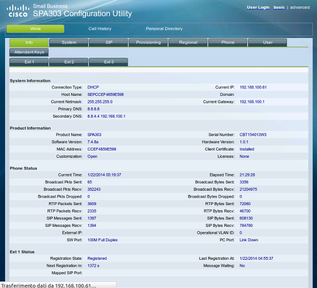This screenshot has height=288, width=317.
Task: Click Broadcast Bytes Recv value 21204975
Action: 248,189
